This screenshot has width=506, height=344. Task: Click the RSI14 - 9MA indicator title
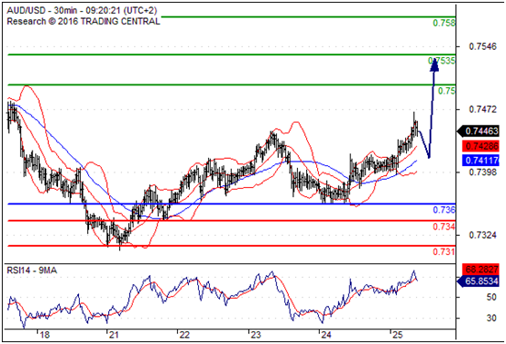pyautogui.click(x=32, y=270)
